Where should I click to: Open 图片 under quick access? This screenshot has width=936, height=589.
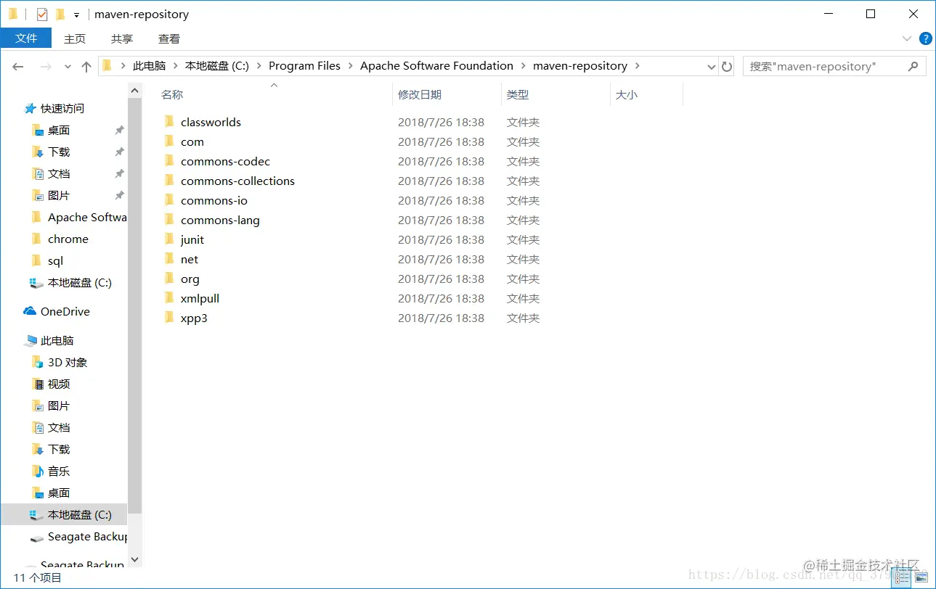click(x=59, y=195)
